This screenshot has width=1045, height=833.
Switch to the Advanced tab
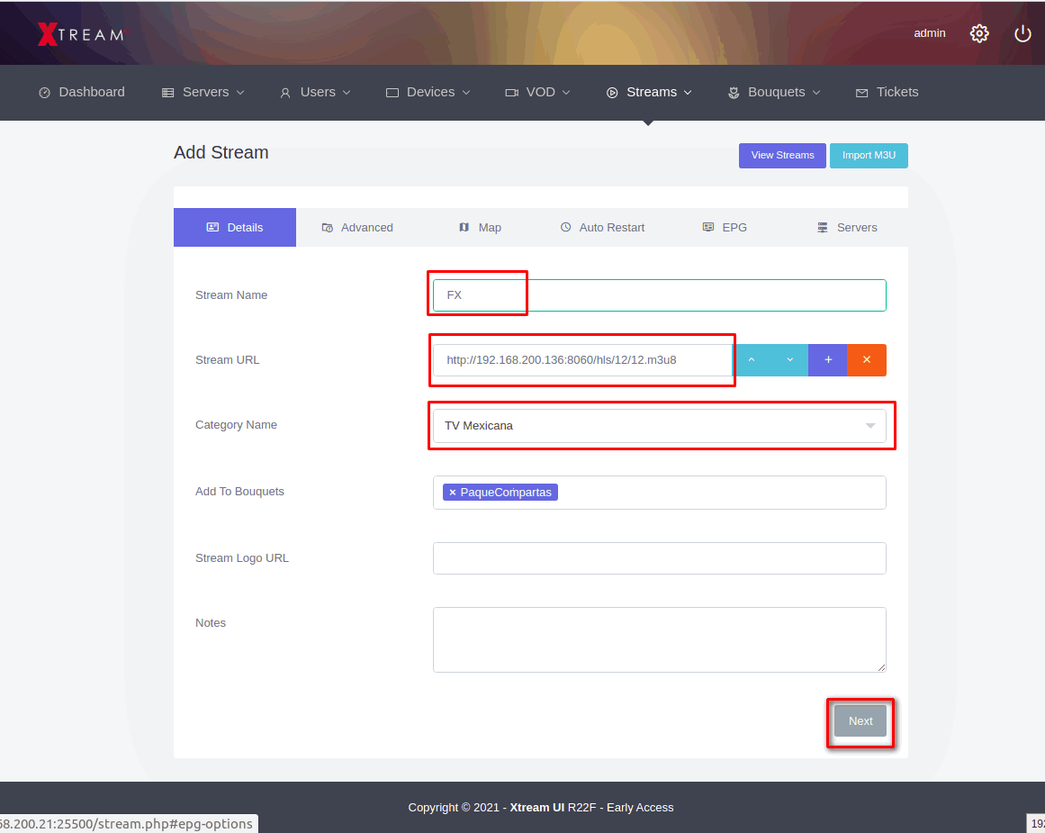click(x=357, y=228)
